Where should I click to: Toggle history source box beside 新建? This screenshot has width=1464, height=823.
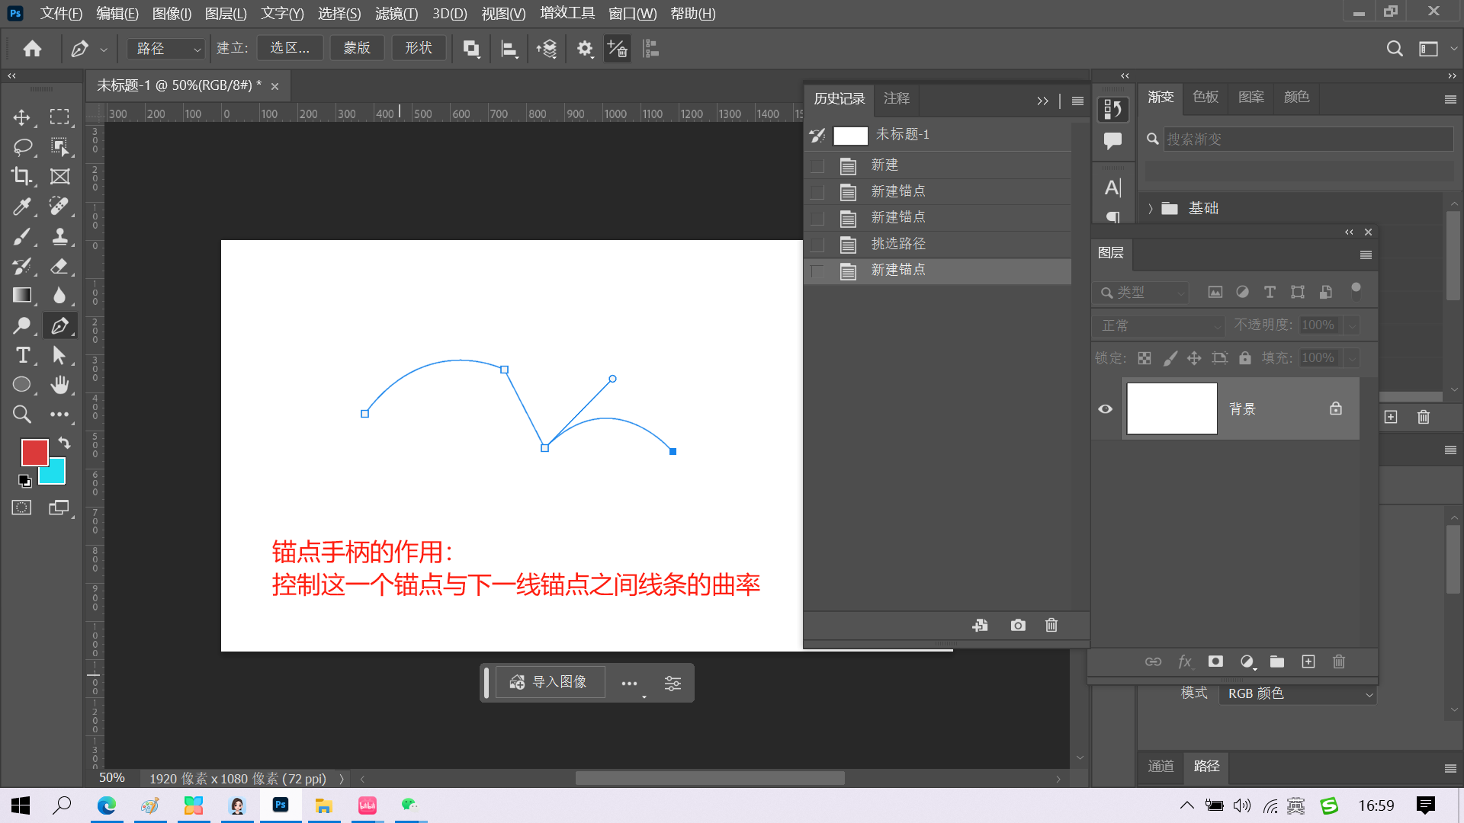pos(817,165)
